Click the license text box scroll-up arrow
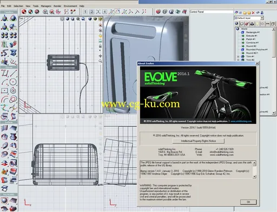 [x=254, y=163]
